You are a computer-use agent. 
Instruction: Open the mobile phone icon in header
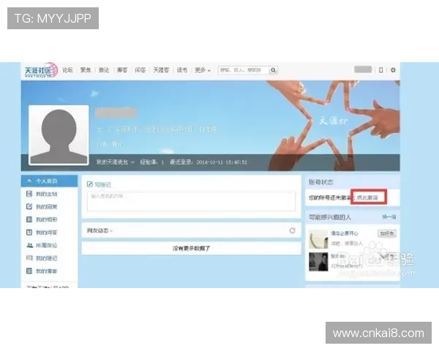point(380,70)
